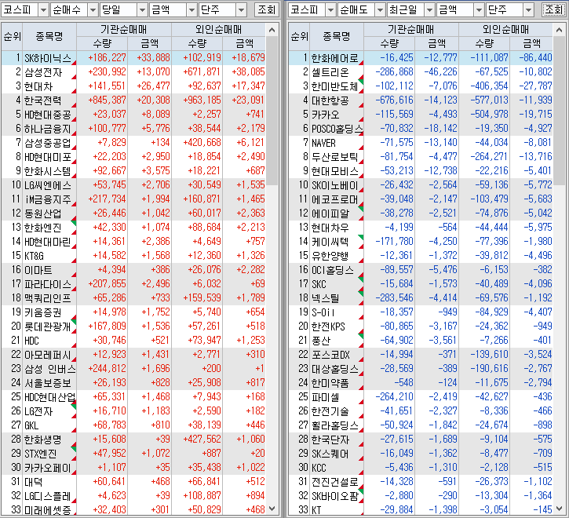The image size is (569, 518).
Task: Select 한전KPS stock name
Action: 328,327
